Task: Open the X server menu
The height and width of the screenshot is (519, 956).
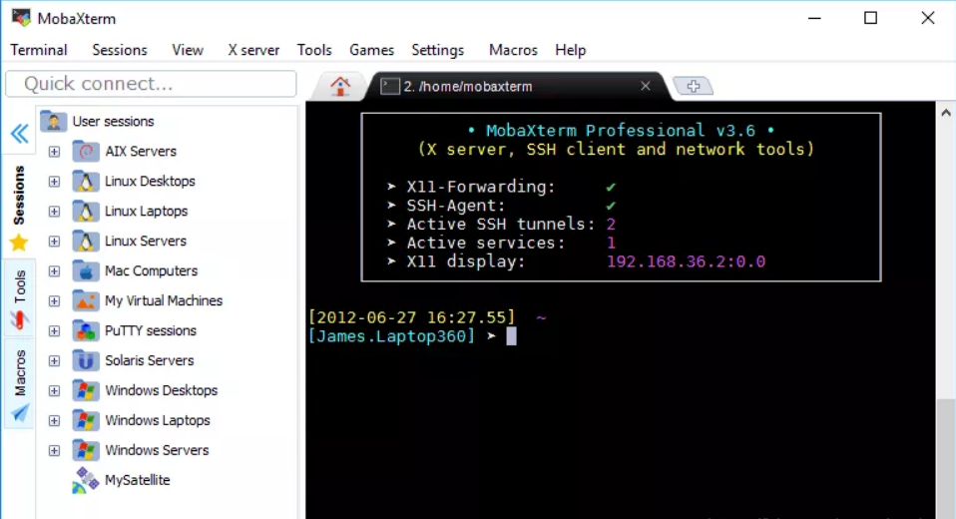Action: 253,50
